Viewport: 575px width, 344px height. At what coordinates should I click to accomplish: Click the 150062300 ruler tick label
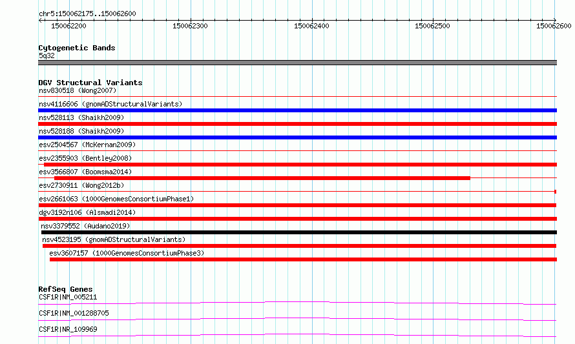pyautogui.click(x=190, y=26)
